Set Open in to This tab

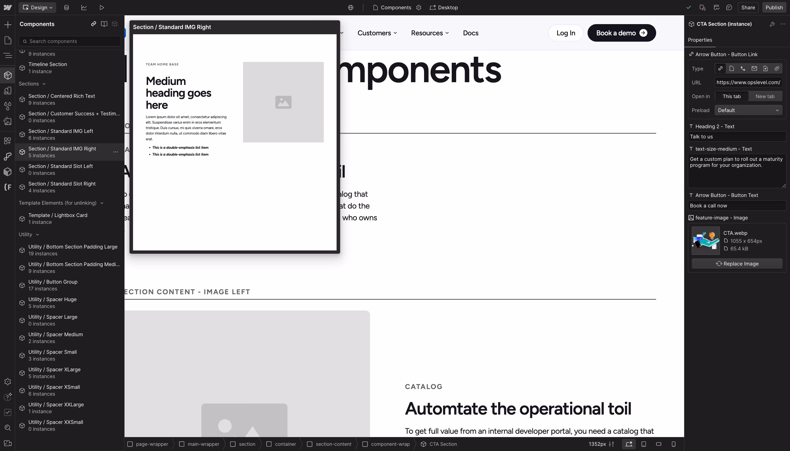pos(731,96)
